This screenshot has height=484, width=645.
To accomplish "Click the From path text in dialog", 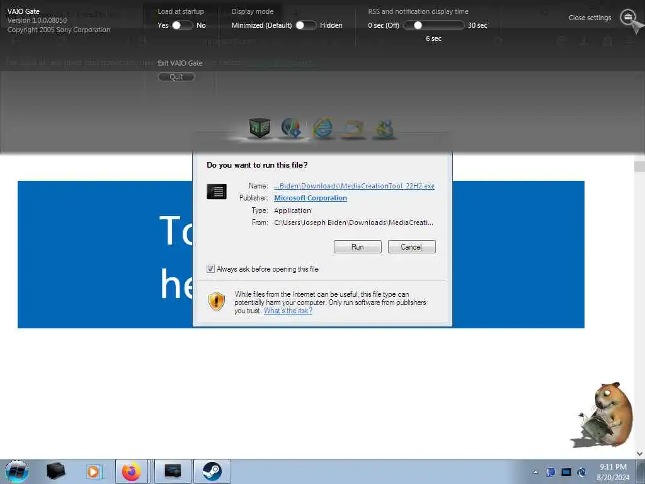I will pos(353,222).
